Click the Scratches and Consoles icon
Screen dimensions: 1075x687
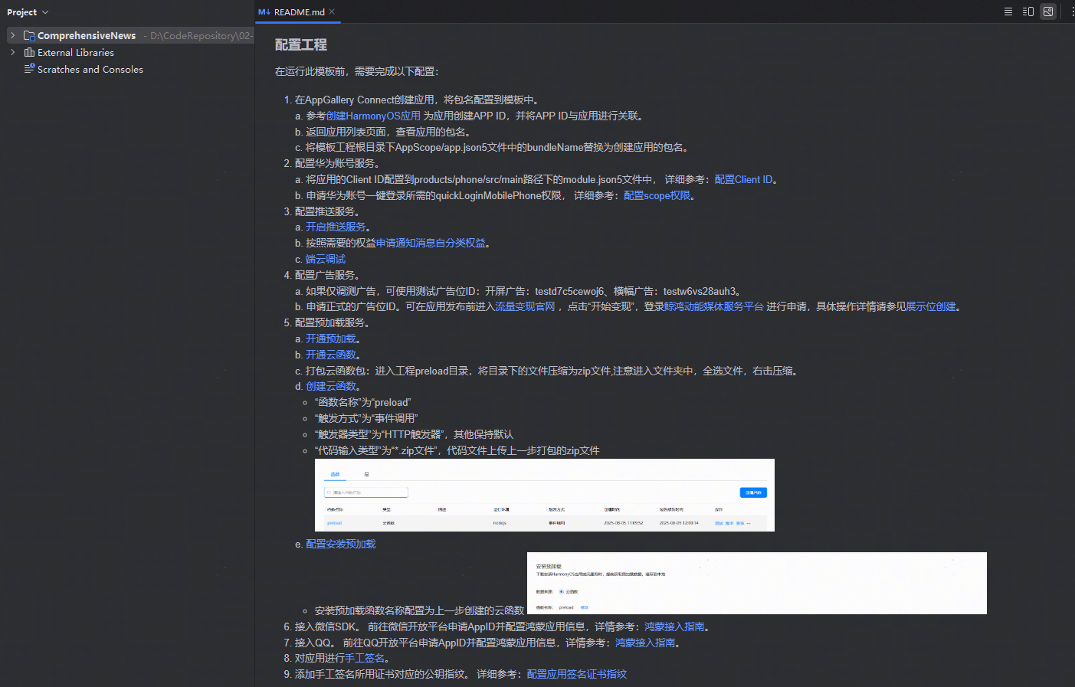tap(29, 69)
